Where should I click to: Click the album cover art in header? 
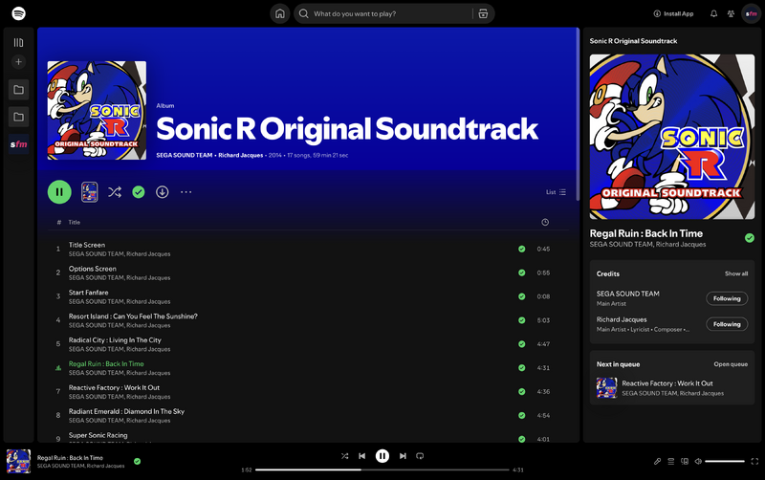[x=97, y=110]
